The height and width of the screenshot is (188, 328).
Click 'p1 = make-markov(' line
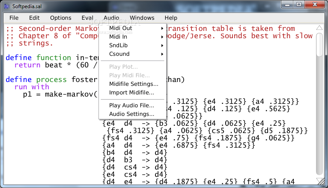[60, 94]
